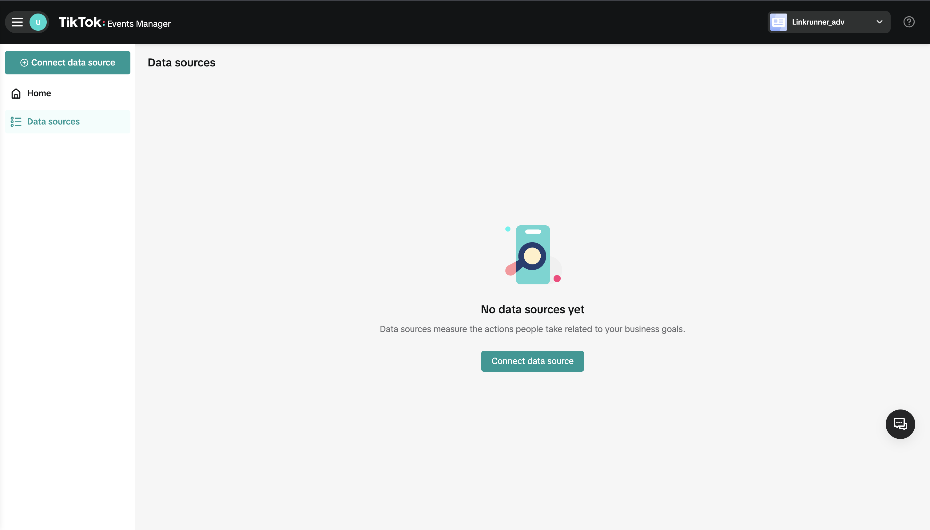Click the Data sources page heading
The height and width of the screenshot is (530, 930).
[x=181, y=63]
